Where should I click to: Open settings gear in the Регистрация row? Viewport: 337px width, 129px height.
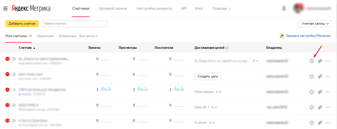click(312, 92)
